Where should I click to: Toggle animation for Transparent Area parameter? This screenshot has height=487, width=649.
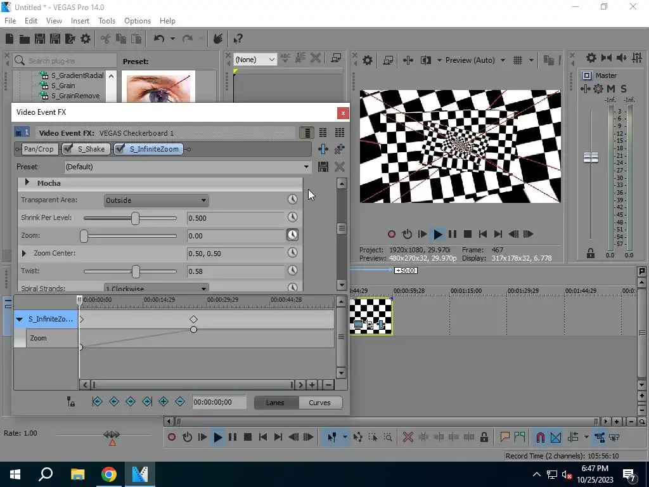(293, 200)
